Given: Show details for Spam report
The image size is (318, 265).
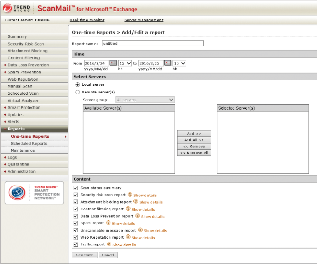Looking at the screenshot, I should [x=124, y=223].
